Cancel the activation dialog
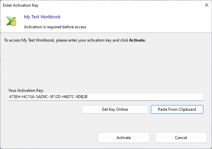This screenshot has width=212, height=149. [x=181, y=137]
